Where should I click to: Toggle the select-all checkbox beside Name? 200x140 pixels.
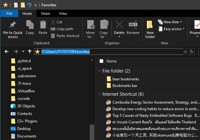[x=101, y=61]
